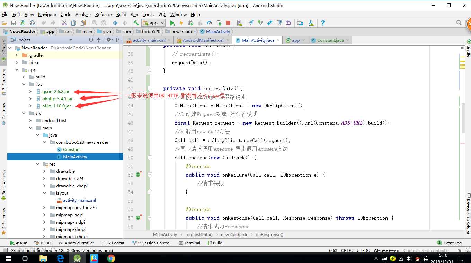
Task: Fold the Callback block at line 50
Action: tap(150, 158)
